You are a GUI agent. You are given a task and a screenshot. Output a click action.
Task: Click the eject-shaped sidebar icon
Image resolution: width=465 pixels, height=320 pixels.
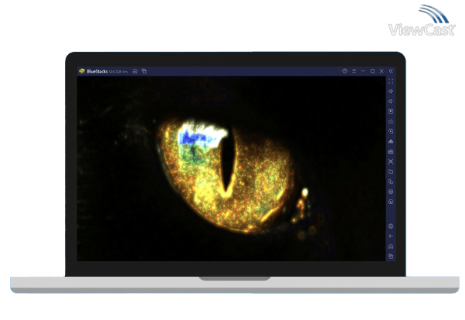(391, 141)
